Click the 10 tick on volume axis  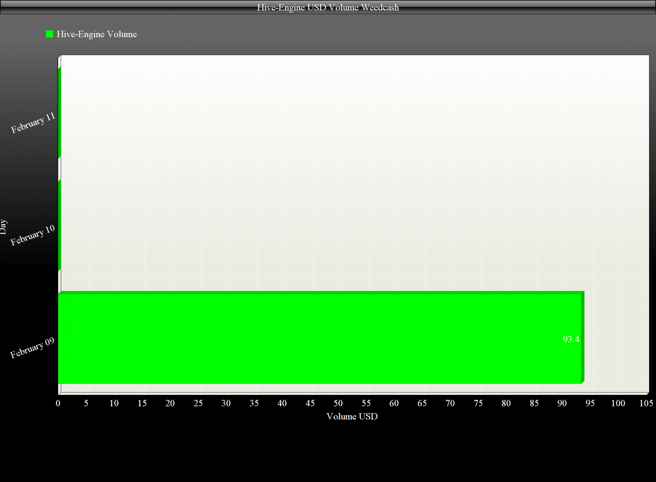coord(114,403)
